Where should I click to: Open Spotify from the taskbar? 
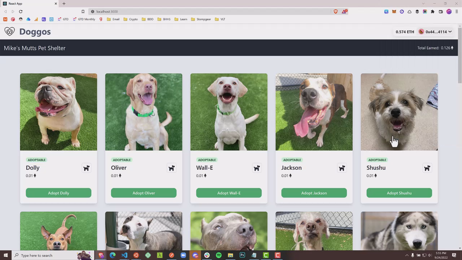pos(219,255)
